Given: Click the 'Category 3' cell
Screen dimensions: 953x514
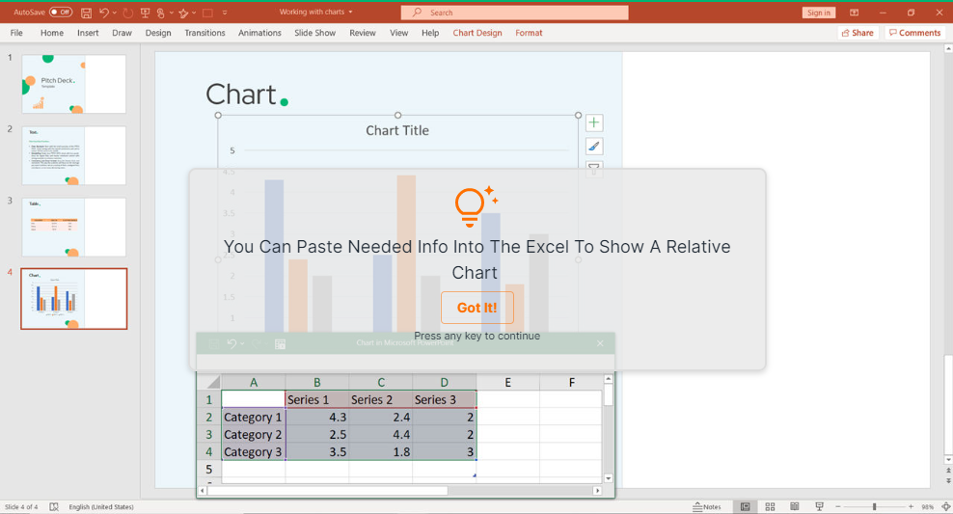Looking at the screenshot, I should coord(254,452).
